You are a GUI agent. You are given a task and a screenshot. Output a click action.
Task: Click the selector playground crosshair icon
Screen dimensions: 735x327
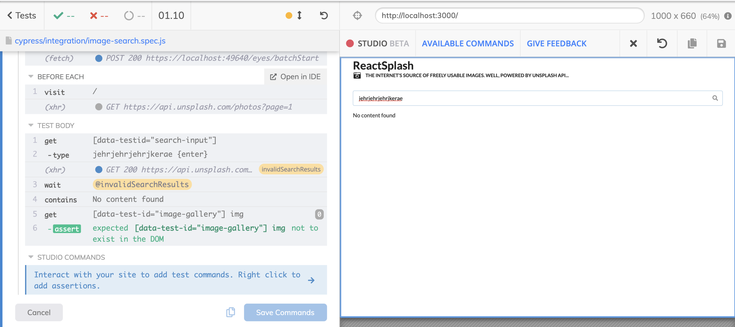(x=357, y=15)
